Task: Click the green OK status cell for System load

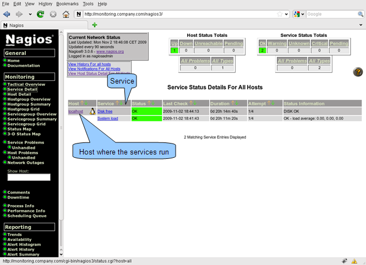Action: tap(146, 118)
